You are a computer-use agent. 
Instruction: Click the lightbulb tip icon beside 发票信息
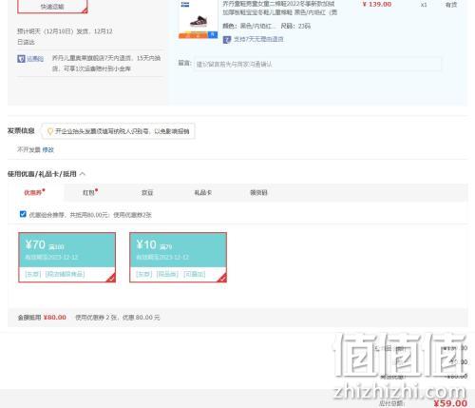50,131
